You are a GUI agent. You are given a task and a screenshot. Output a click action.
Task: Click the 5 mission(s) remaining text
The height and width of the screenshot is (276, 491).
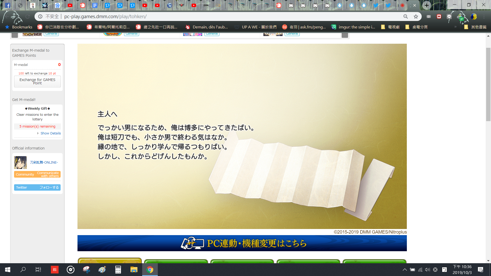(37, 126)
